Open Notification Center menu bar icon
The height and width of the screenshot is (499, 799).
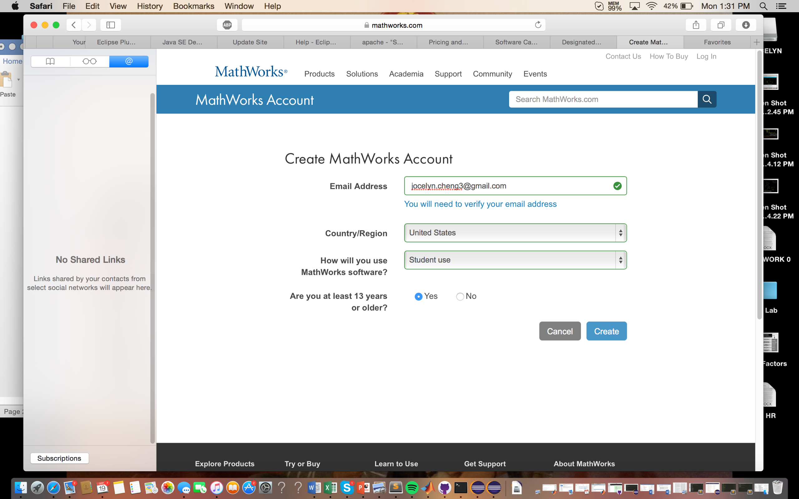[x=781, y=6]
